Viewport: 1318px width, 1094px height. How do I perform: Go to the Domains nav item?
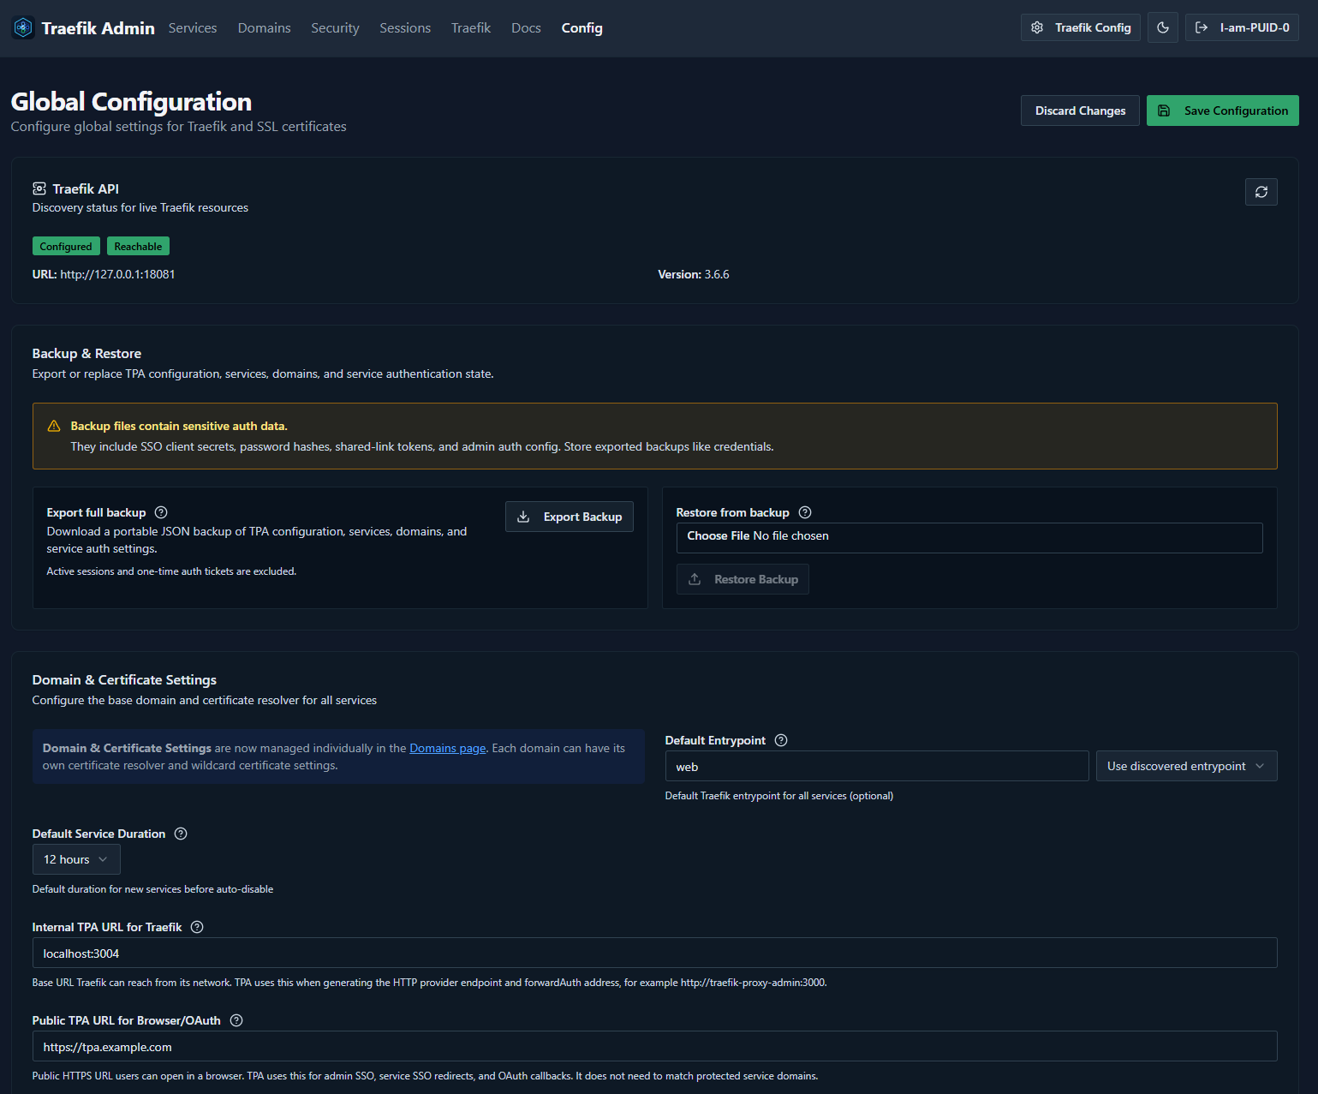pyautogui.click(x=265, y=28)
